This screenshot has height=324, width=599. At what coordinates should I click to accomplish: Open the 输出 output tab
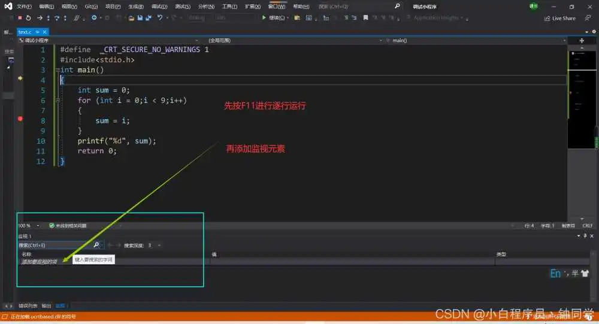coord(46,305)
